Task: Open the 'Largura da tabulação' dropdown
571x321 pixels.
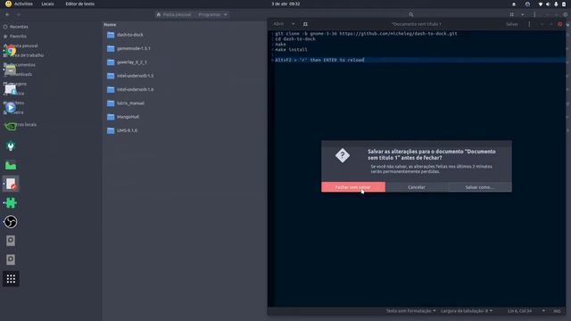Action: tap(467, 311)
